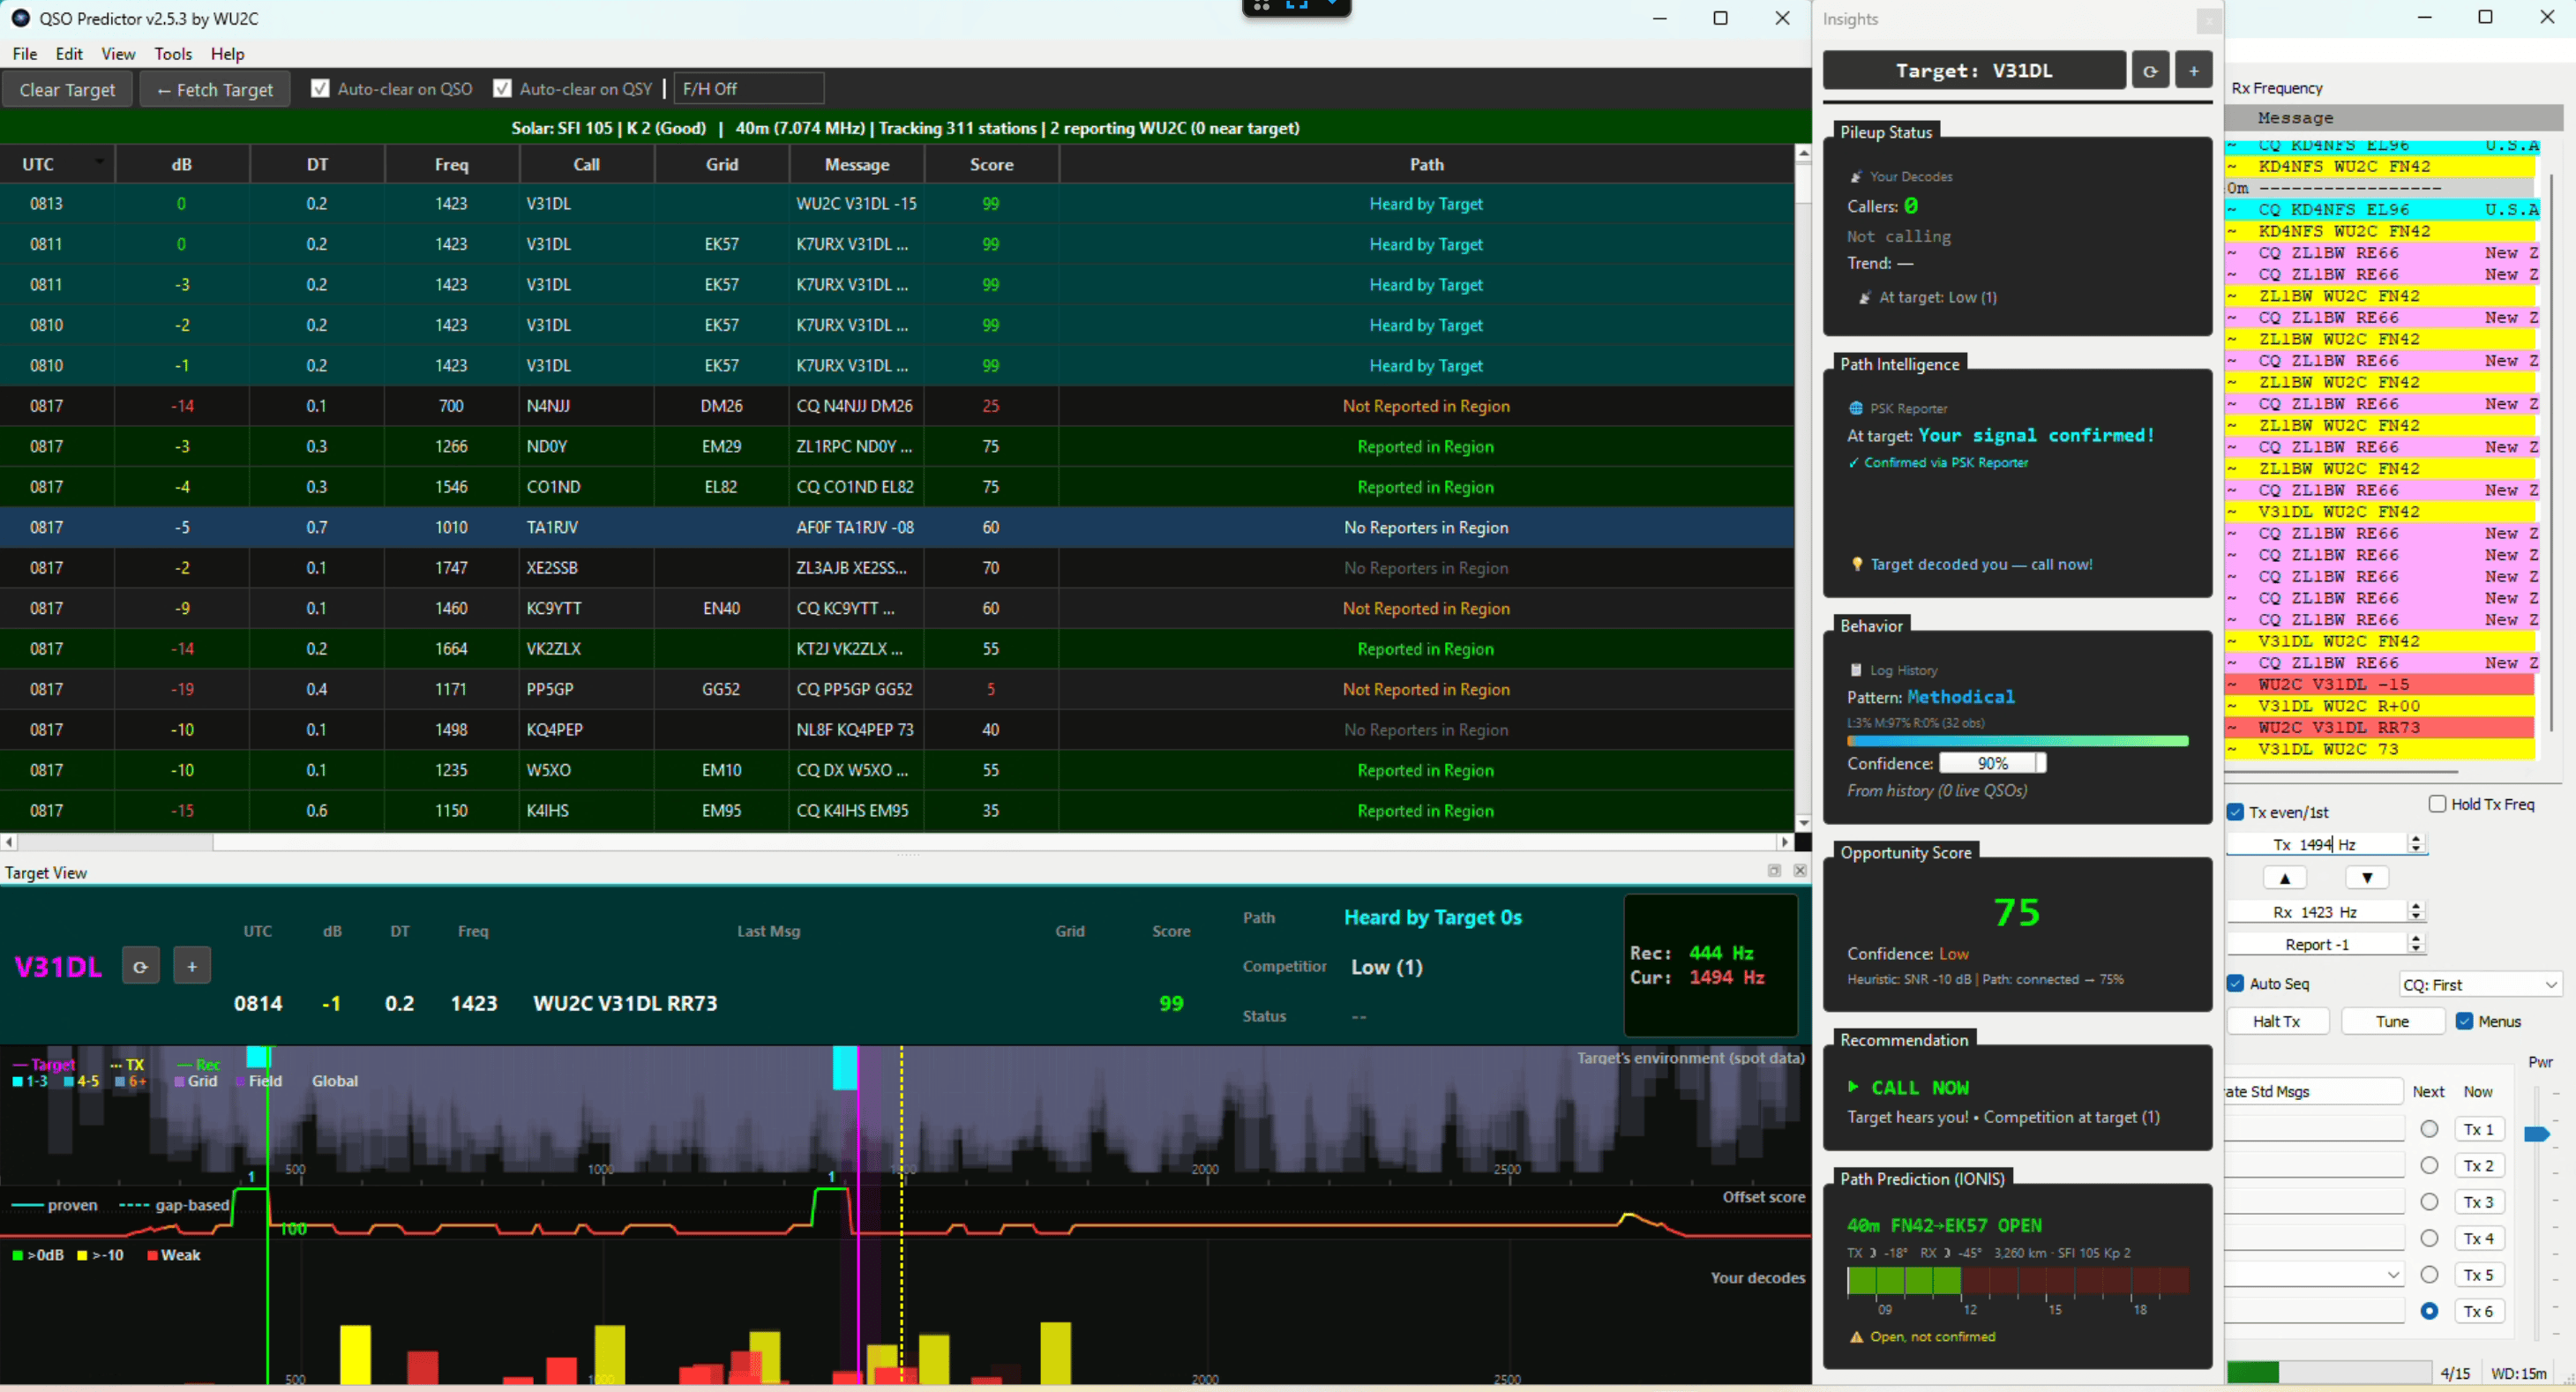Screen dimensions: 2576x1392
Task: Click the lightbulb icon by Target decoded you
Action: 1857,564
